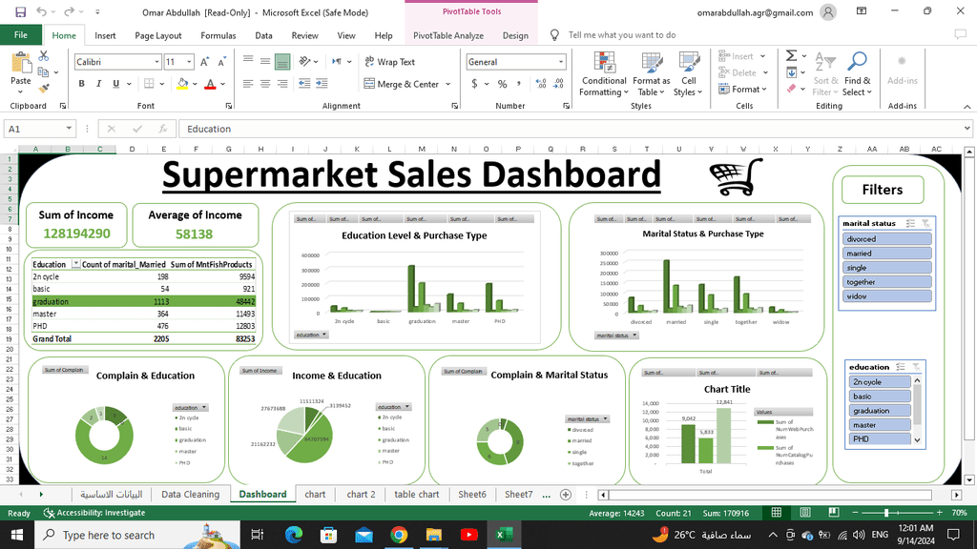Click the Paste clipboard icon
The width and height of the screenshot is (977, 549).
[21, 63]
